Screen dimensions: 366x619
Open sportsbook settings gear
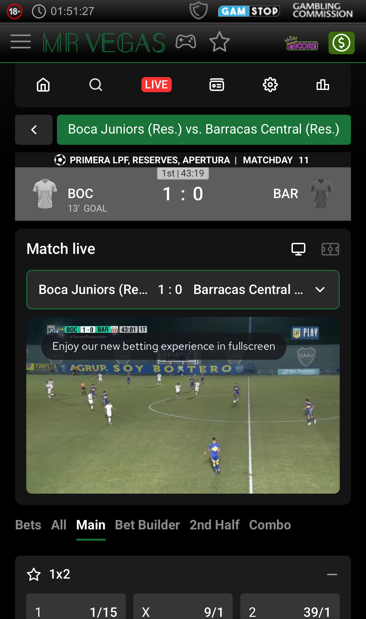[270, 85]
